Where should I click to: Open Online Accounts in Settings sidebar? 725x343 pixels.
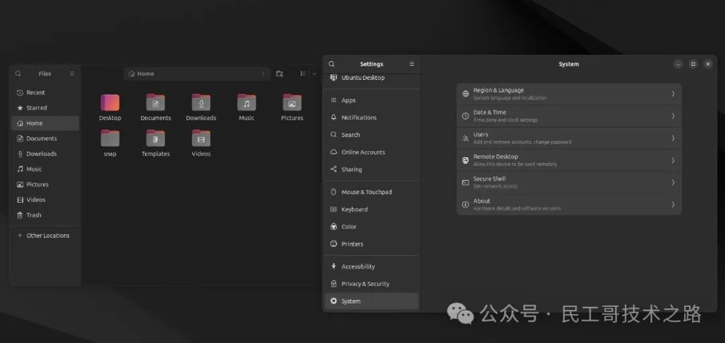pos(372,152)
